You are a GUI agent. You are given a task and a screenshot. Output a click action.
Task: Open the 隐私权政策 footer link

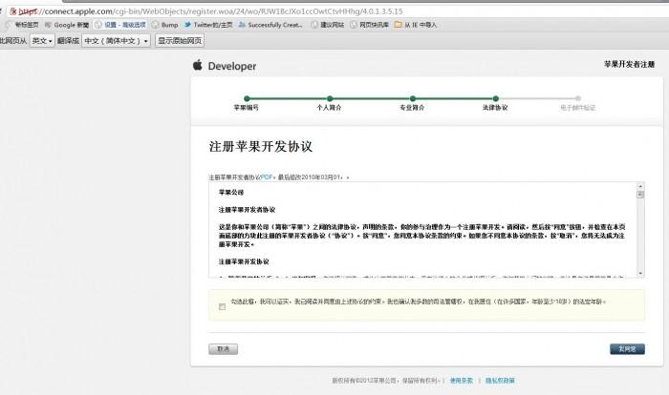coord(500,381)
